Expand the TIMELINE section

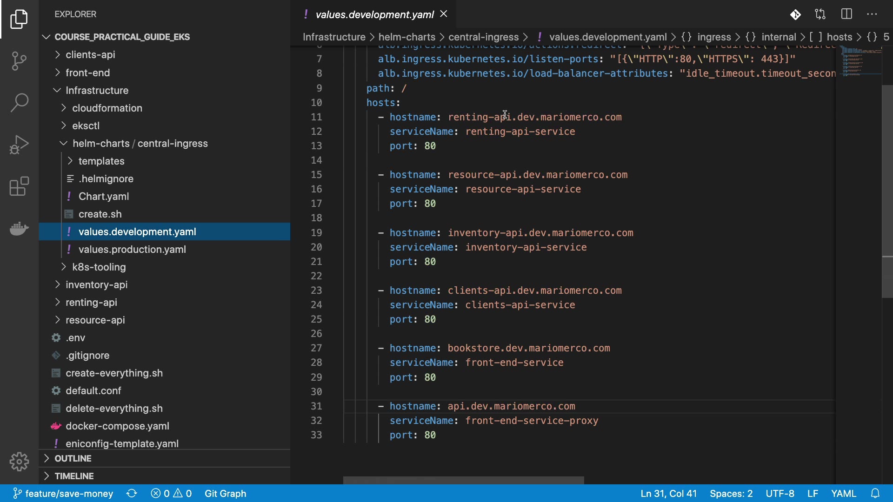point(74,476)
